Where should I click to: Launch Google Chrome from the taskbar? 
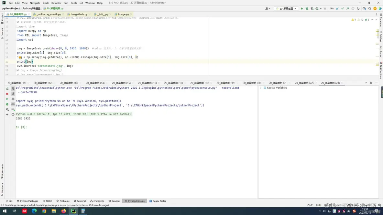(x=44, y=211)
